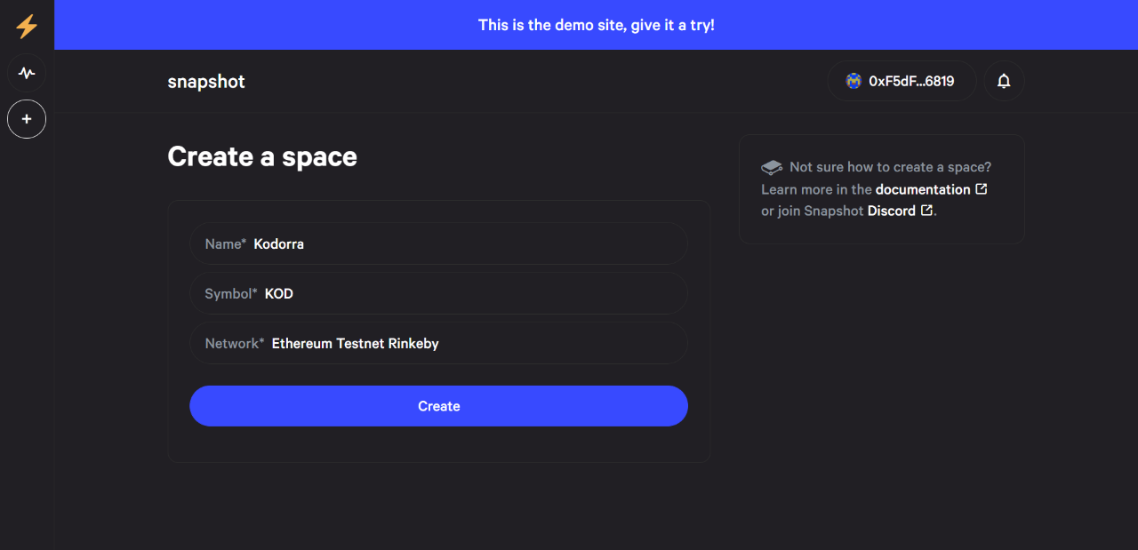Focus the Name field containing Kodorra

(x=438, y=243)
